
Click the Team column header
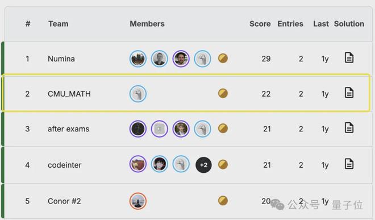point(59,24)
